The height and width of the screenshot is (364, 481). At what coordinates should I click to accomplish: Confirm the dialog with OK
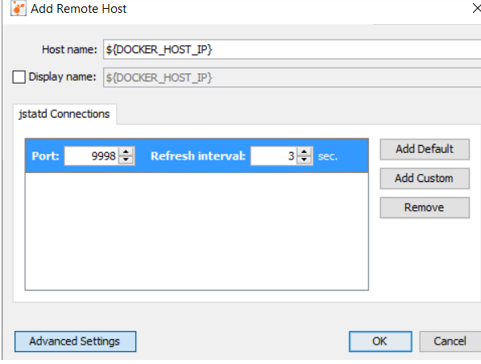(380, 341)
